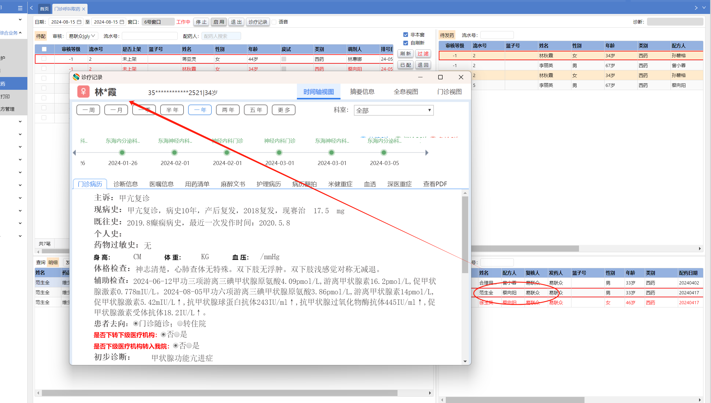This screenshot has height=403, width=711.
Task: Click the hamburger menu icon in sidebar header
Action: click(20, 8)
